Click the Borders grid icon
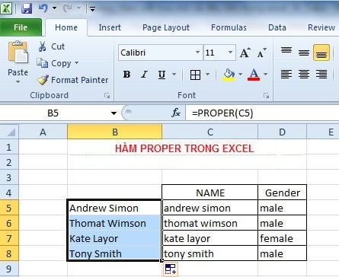Image resolution: width=339 pixels, height=277 pixels. tap(195, 75)
